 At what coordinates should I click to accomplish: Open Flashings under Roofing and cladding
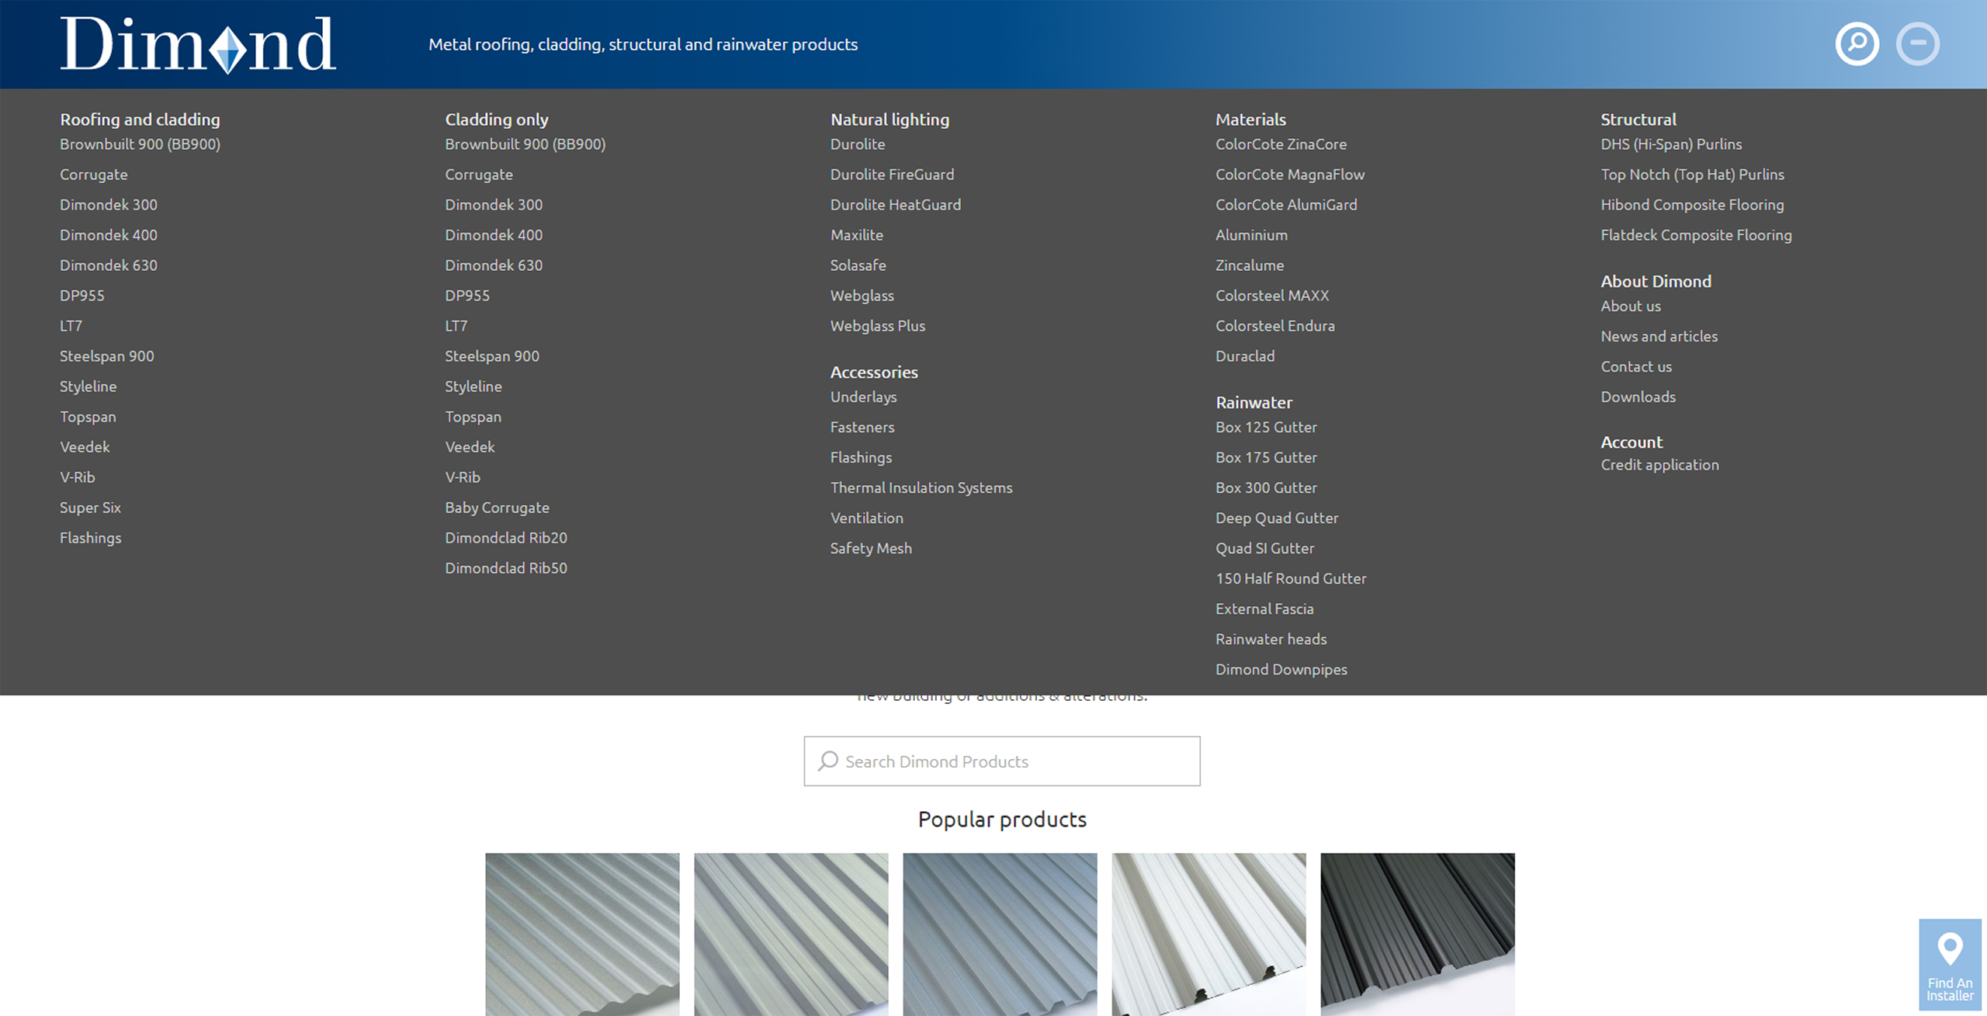coord(91,538)
